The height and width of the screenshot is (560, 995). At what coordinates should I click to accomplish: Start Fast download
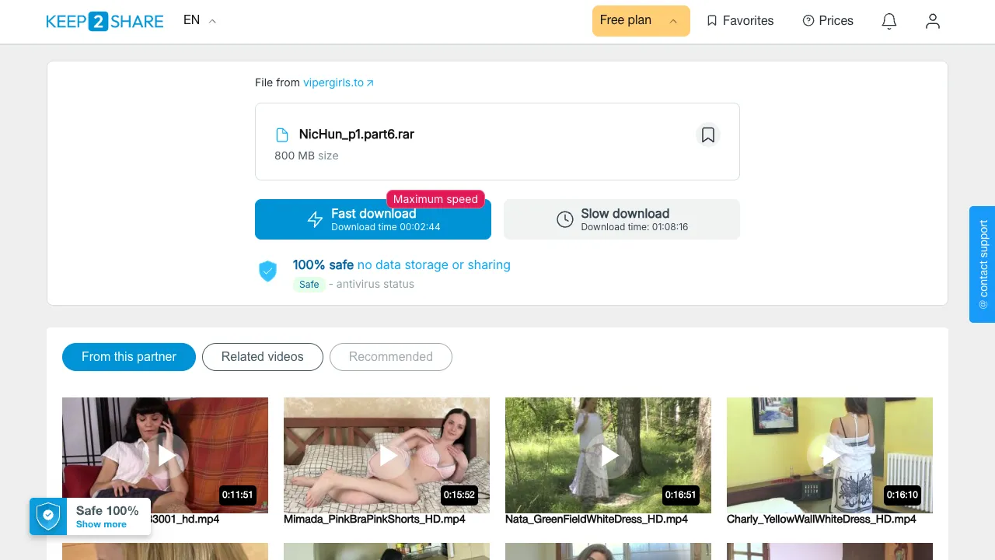[x=373, y=219]
